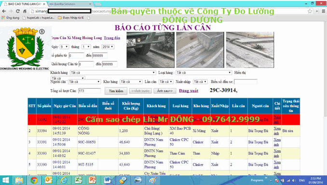Open the Xuất nhập dropdown
The height and width of the screenshot is (185, 327).
click(200, 82)
